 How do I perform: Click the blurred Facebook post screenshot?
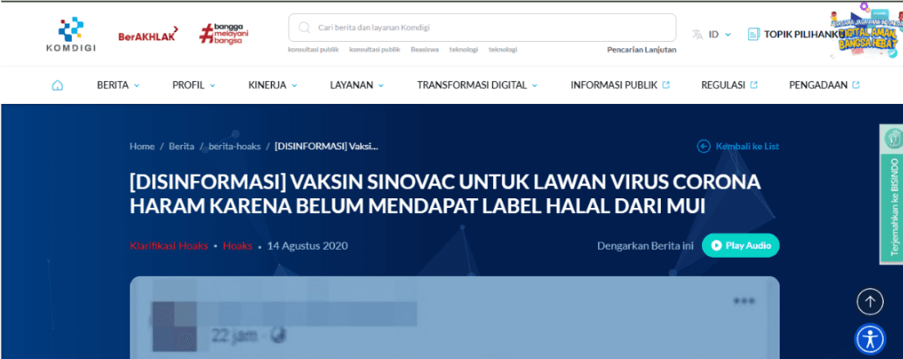pyautogui.click(x=455, y=318)
